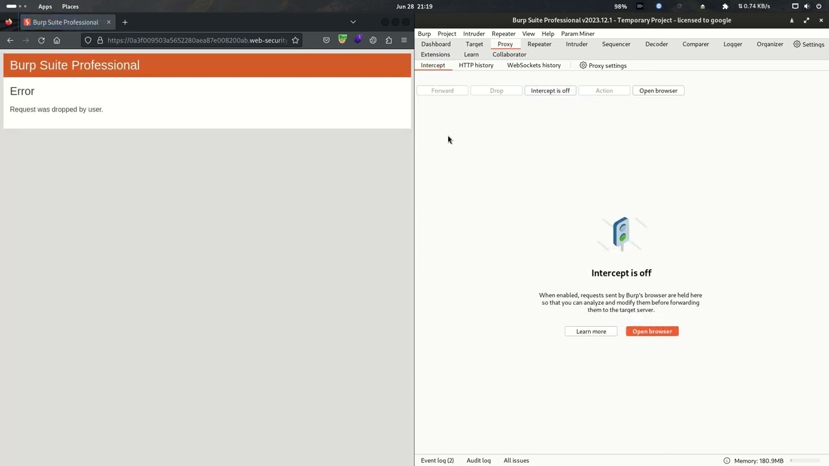This screenshot has width=829, height=466.
Task: Expand the list all tabs chevron
Action: point(353,22)
